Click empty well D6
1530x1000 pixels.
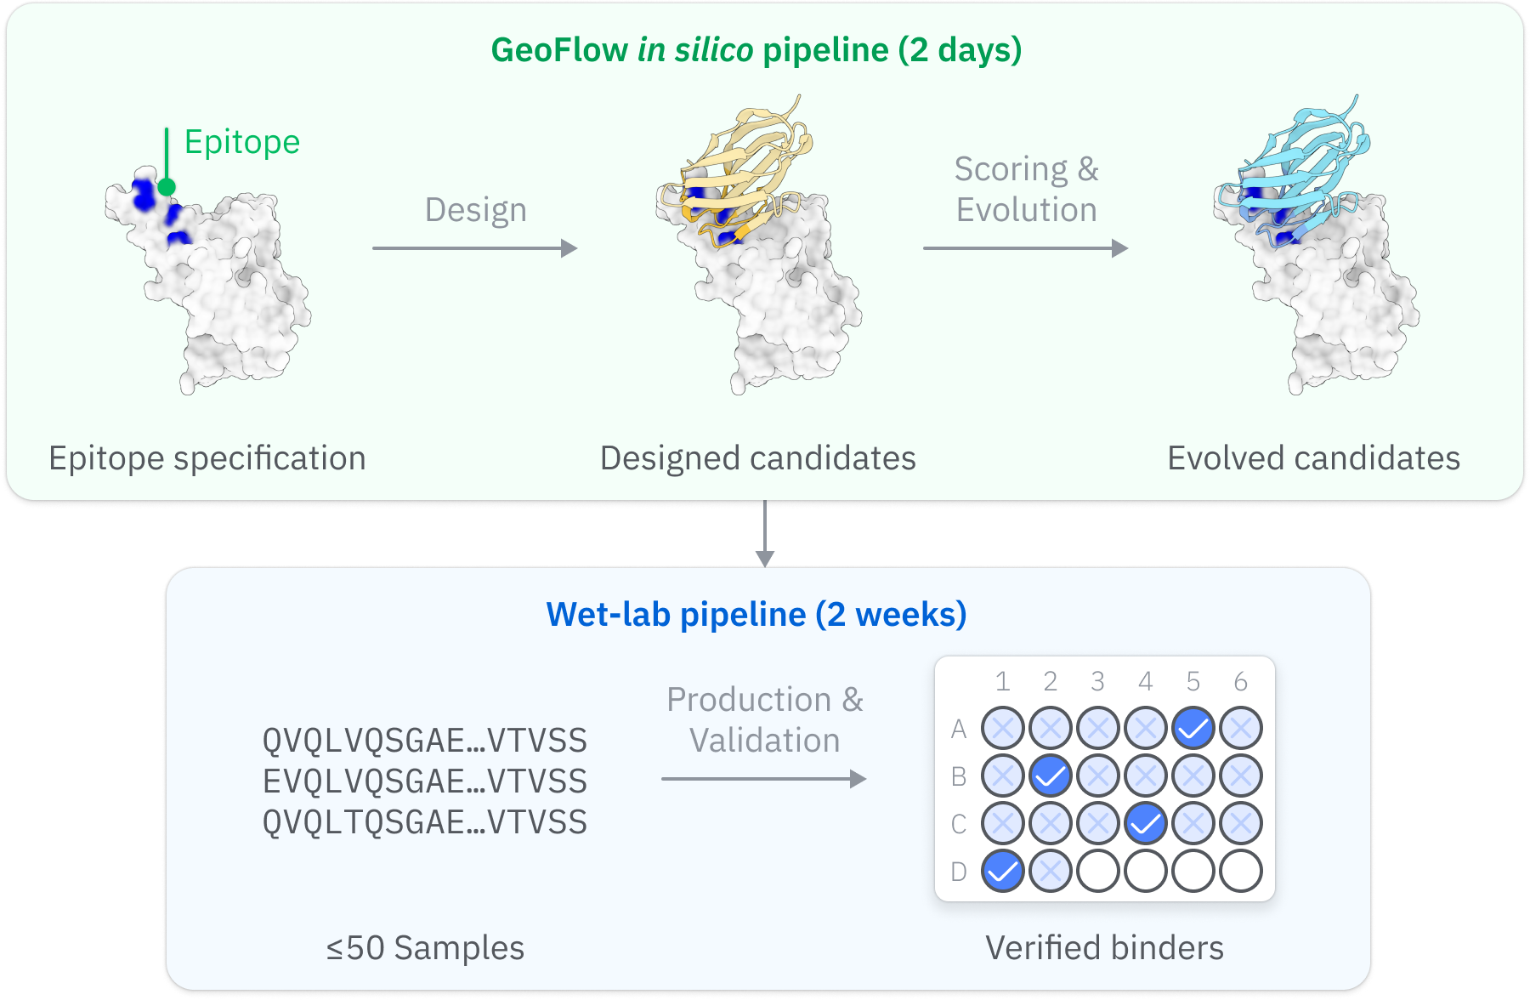(x=1241, y=872)
